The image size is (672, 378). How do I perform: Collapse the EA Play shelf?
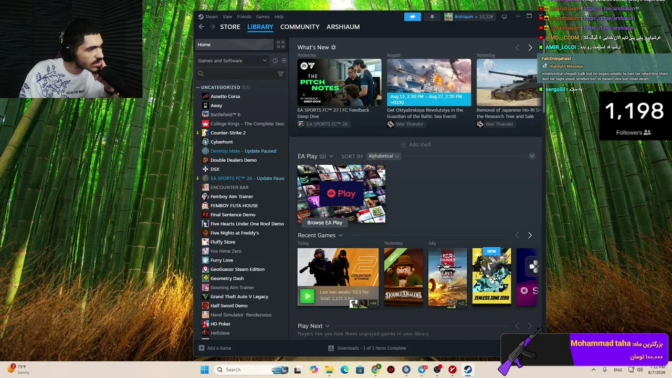331,156
